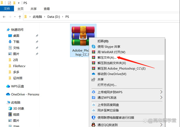The height and width of the screenshot is (127, 180).
Task: Click WPS upload cloud icon in menu
Action: tap(94, 92)
